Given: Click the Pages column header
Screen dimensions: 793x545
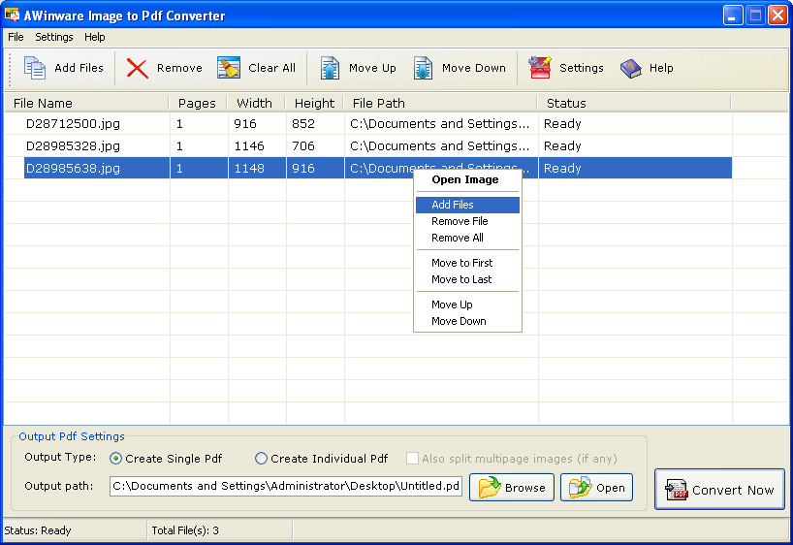Looking at the screenshot, I should [198, 103].
